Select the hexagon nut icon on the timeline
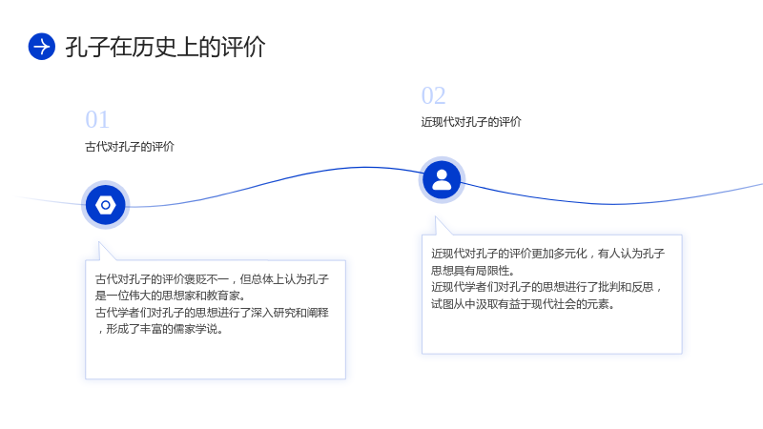Screen dimensions: 763x429 coord(105,205)
